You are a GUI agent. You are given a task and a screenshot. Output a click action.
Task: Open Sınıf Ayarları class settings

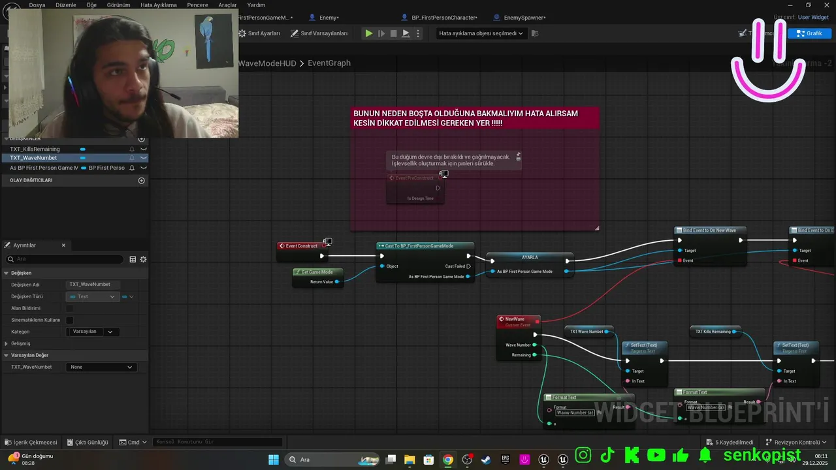tap(259, 33)
